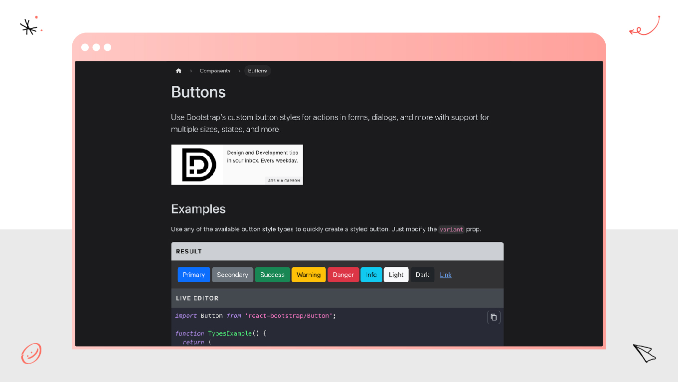Open the Components breadcrumb link
The image size is (678, 382).
click(x=215, y=71)
